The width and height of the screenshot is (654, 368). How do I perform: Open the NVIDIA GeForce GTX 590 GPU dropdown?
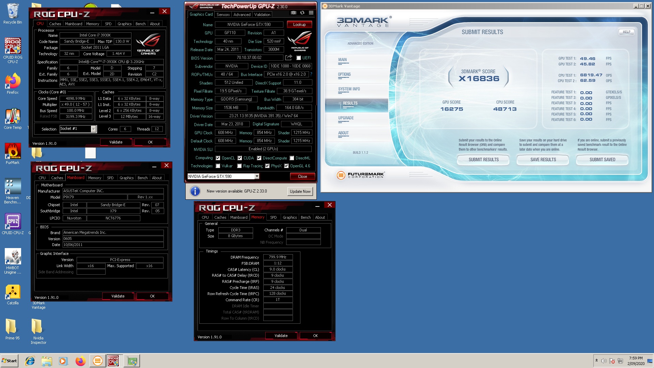pyautogui.click(x=257, y=177)
